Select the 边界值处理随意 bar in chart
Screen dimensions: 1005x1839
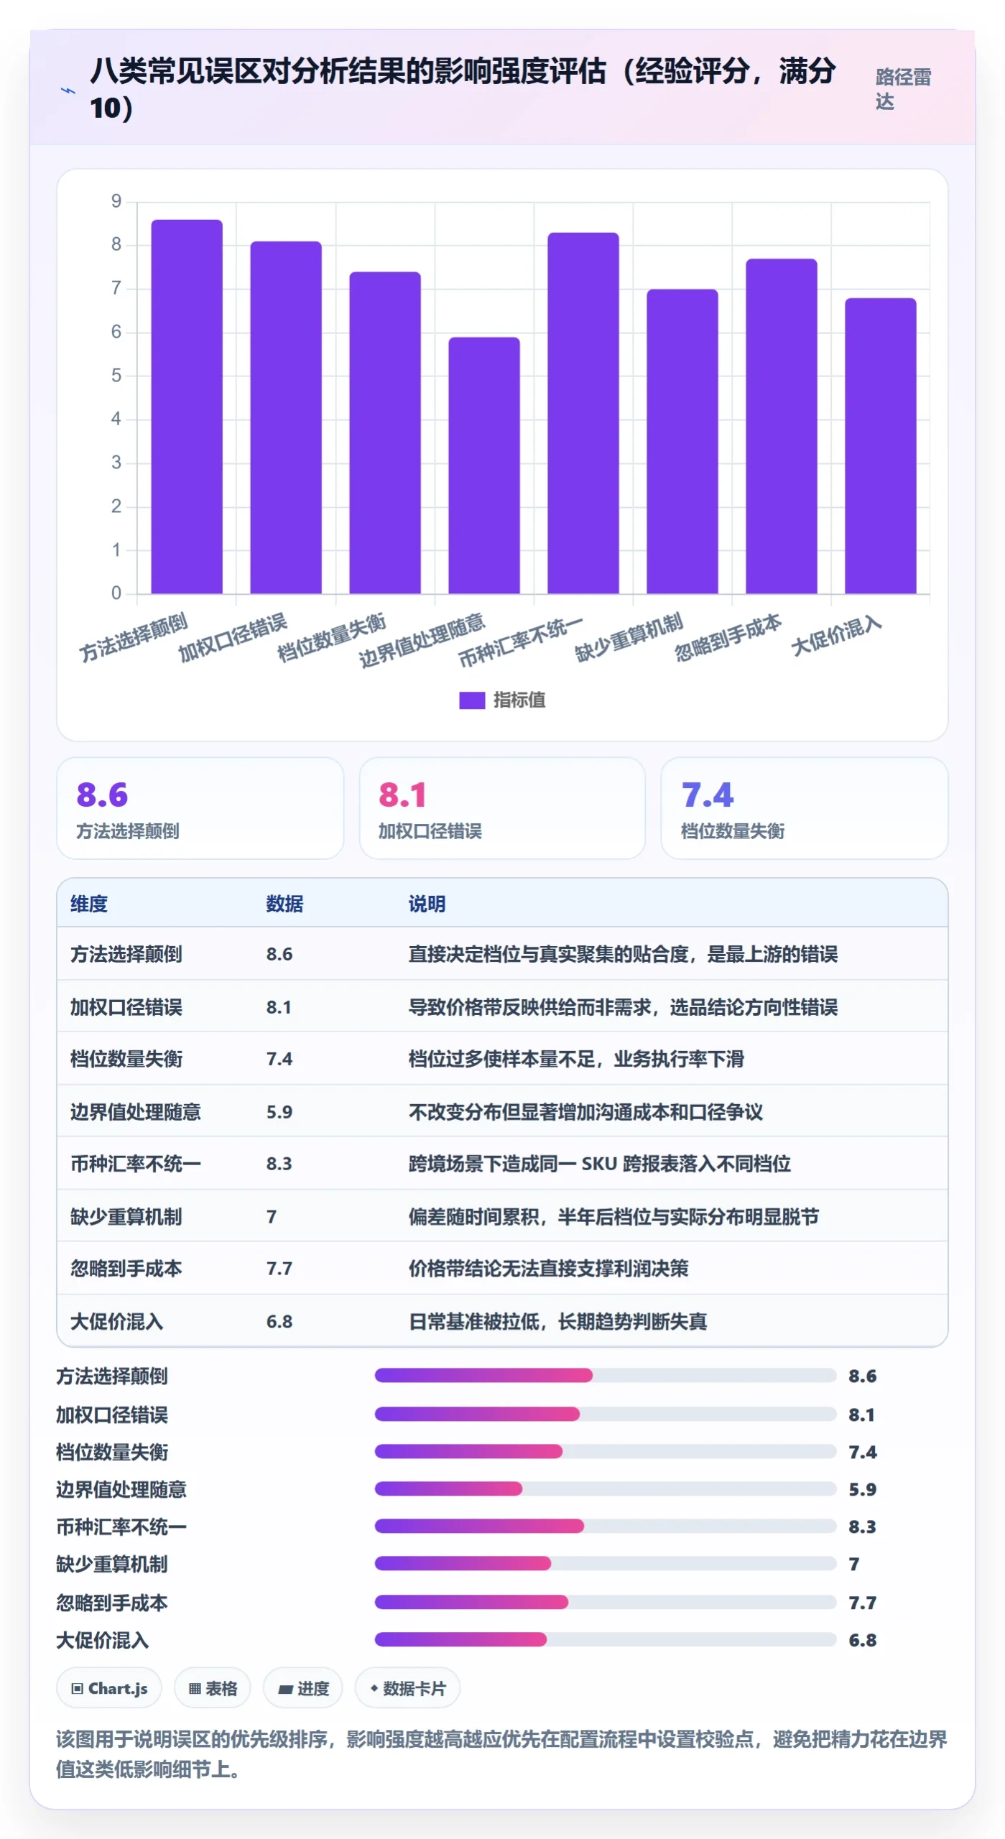484,465
